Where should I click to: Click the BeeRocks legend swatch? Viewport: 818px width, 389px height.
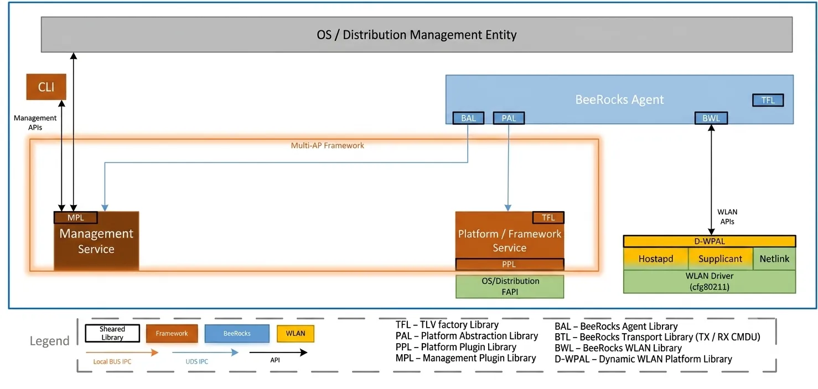click(x=237, y=334)
